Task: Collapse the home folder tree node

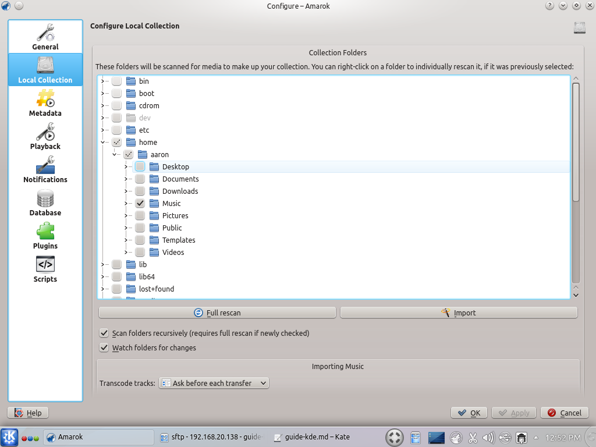Action: pos(102,142)
